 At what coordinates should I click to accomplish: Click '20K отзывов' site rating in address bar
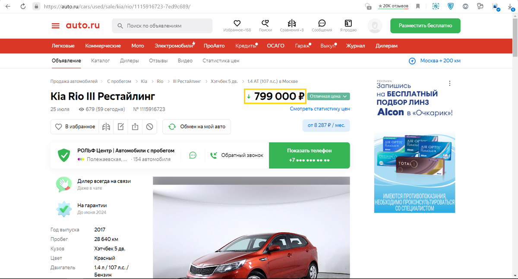pos(394,6)
